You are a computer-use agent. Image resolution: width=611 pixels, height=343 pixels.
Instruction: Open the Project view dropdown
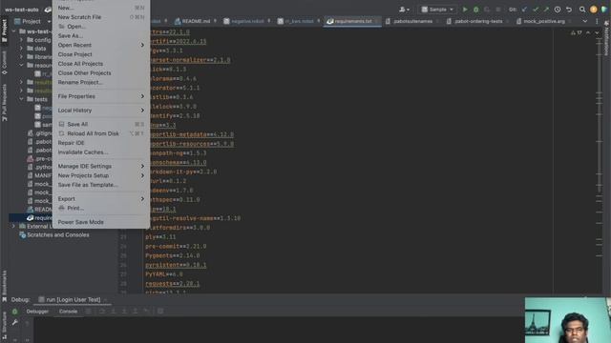click(32, 21)
